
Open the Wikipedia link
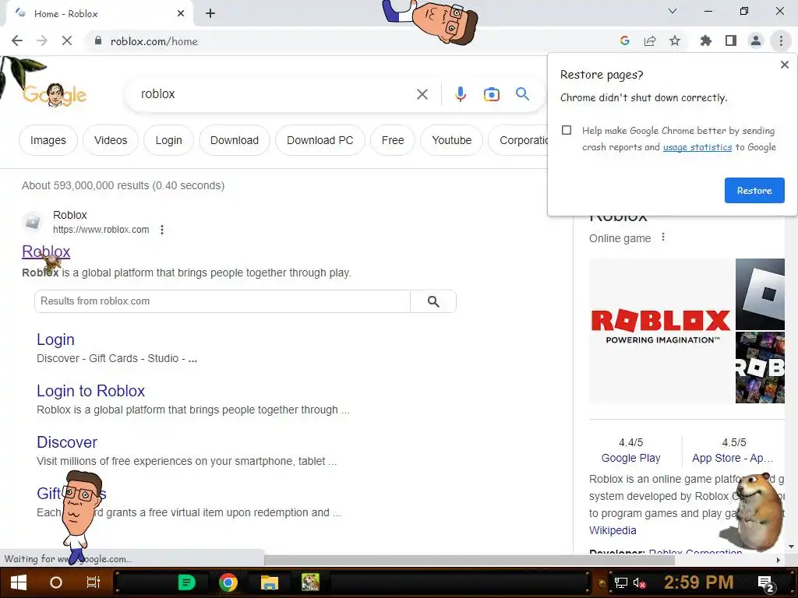613,529
